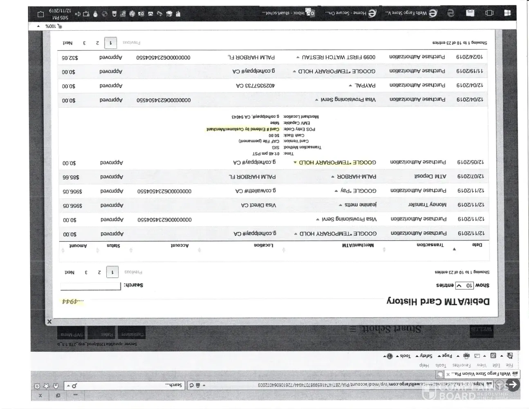529x409 pixels.
Task: Click the Customers button
Action: pos(132,334)
